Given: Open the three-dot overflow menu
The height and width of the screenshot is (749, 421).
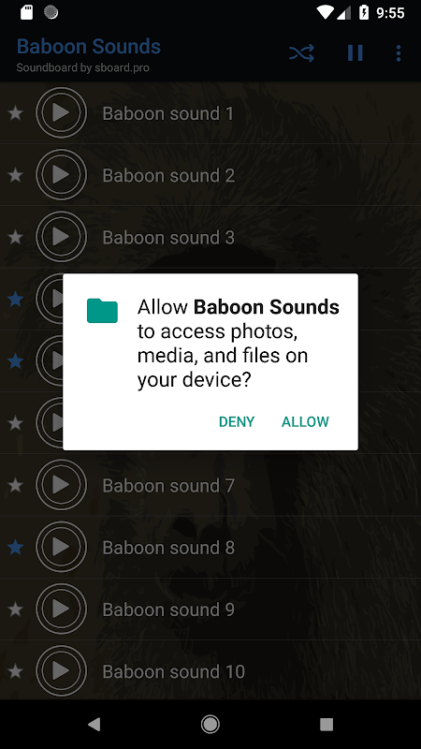Looking at the screenshot, I should click(399, 53).
